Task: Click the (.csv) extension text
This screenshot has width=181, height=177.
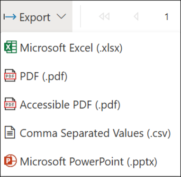Action: [x=159, y=133]
